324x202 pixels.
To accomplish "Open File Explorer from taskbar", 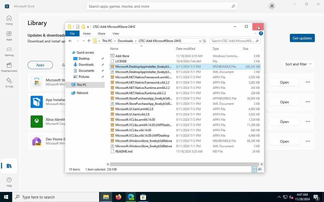I will (106, 197).
